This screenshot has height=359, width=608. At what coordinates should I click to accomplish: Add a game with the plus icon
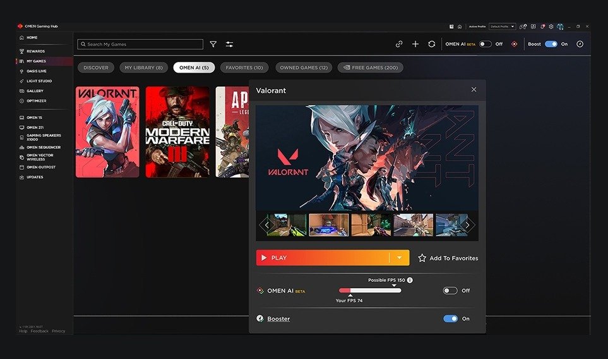415,44
